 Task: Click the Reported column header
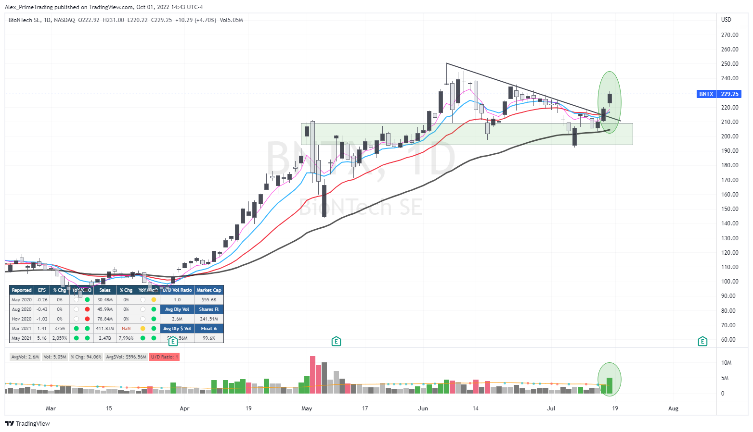22,290
